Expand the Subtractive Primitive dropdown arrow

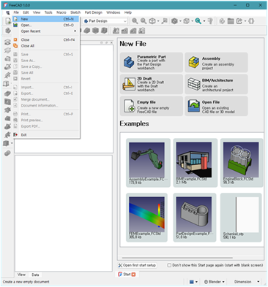12,143
